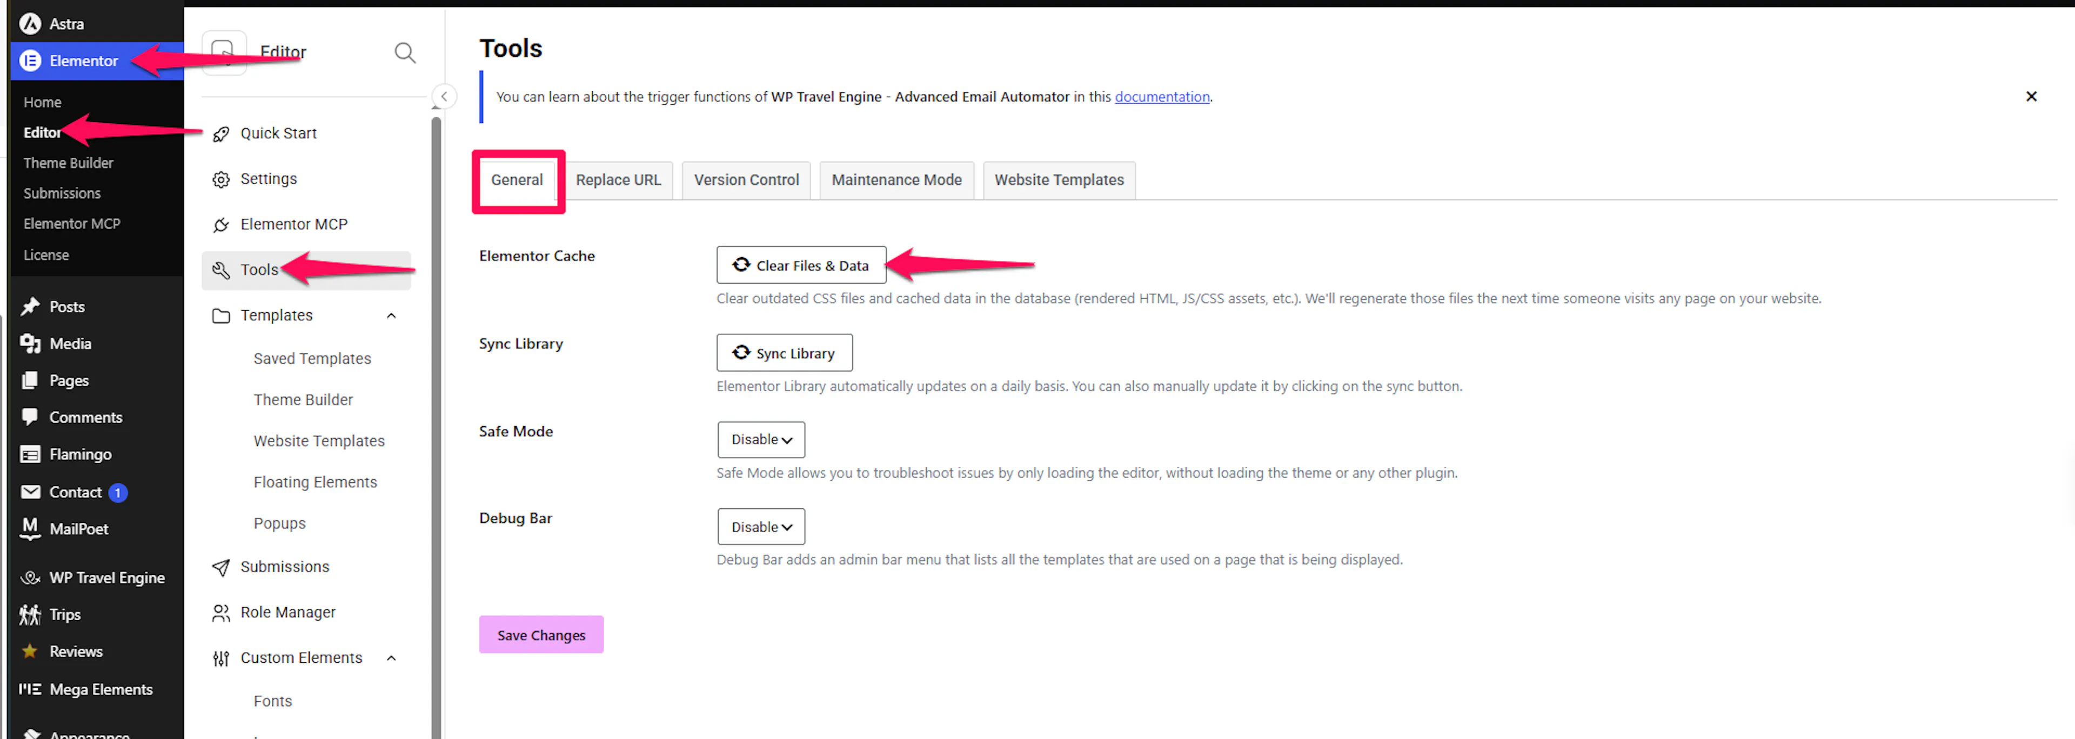This screenshot has height=739, width=2075.
Task: Click the Editor logo at panel top
Action: [224, 53]
